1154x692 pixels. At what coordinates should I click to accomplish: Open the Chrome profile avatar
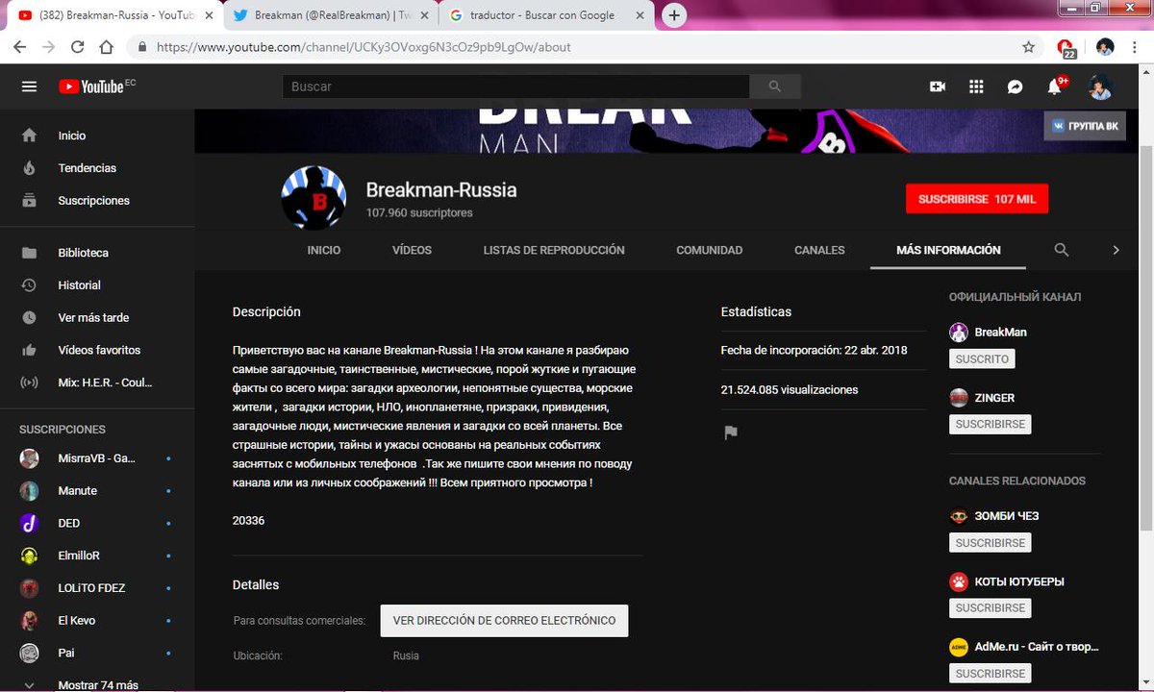1105,46
